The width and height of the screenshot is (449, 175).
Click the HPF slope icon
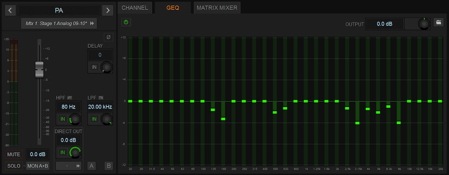coord(69,97)
